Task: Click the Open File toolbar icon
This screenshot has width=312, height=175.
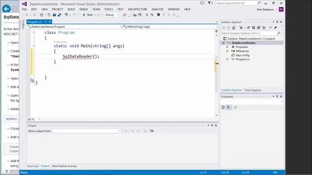Action: [x=49, y=15]
